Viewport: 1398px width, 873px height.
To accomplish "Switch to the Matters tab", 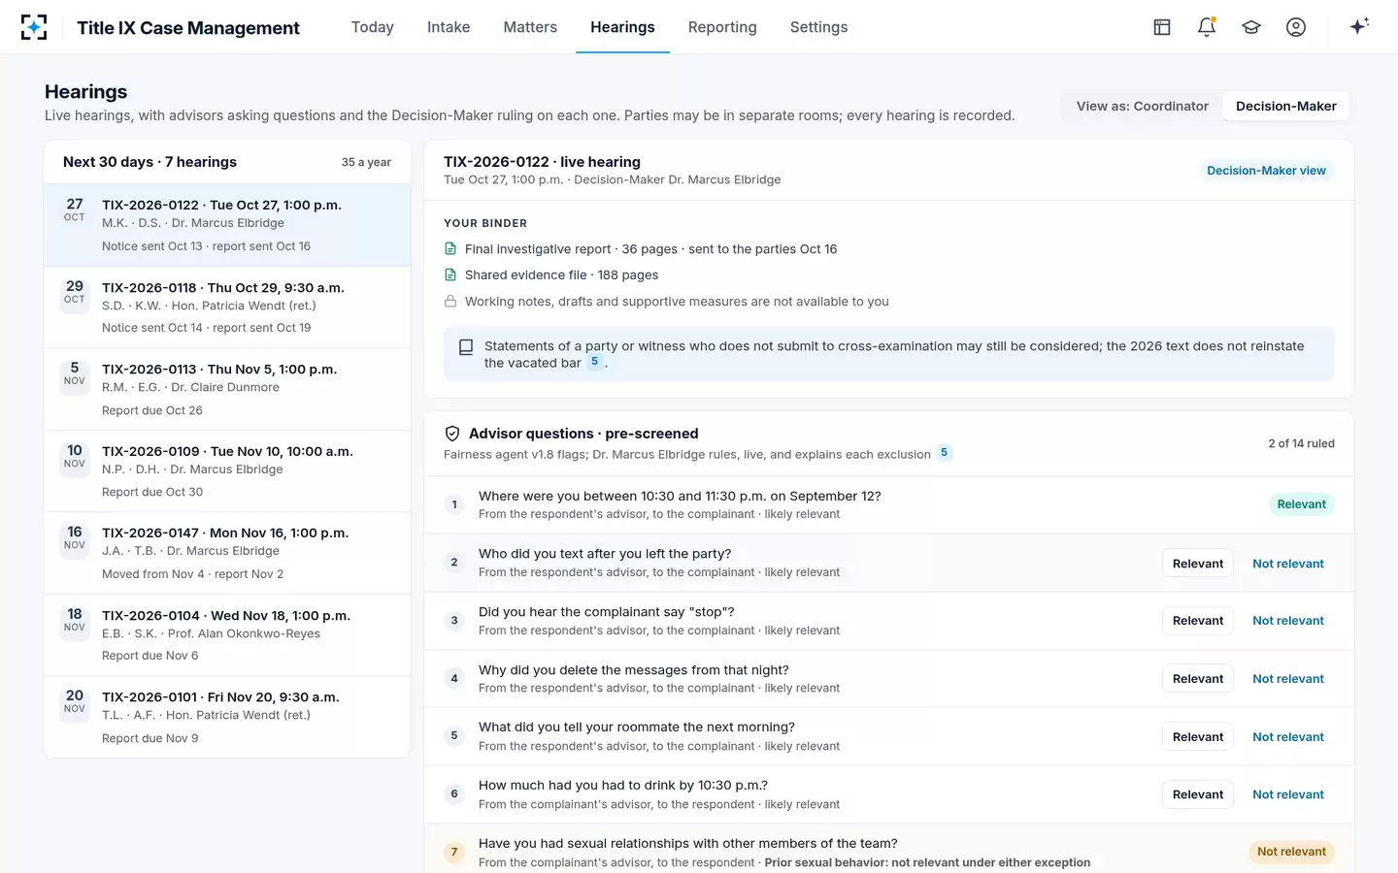I will (x=530, y=27).
